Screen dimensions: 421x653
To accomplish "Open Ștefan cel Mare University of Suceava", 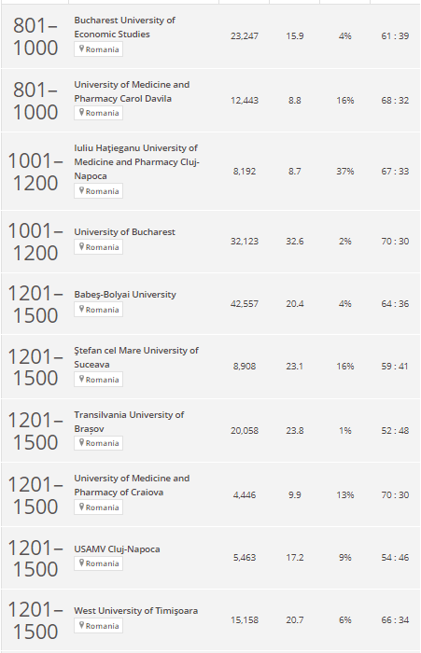I will [x=136, y=357].
